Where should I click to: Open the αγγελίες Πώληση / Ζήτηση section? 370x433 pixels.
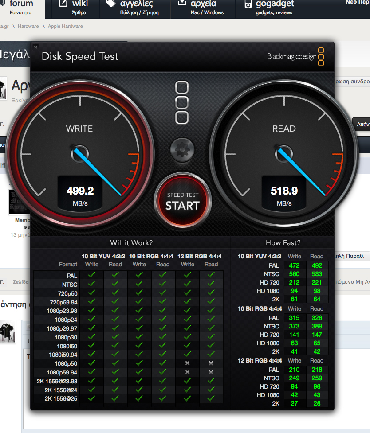[x=135, y=8]
